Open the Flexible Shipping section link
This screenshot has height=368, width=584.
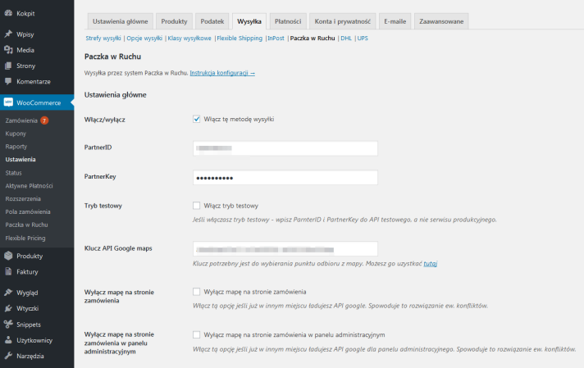coord(240,38)
